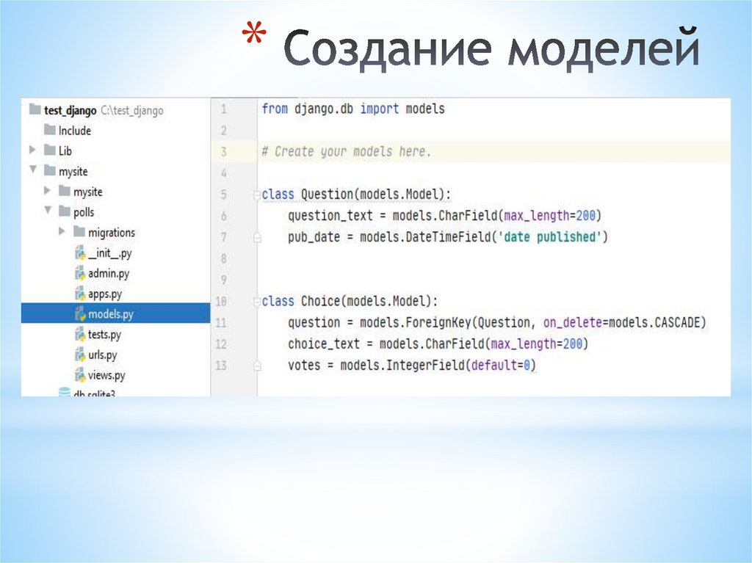This screenshot has width=752, height=563.
Task: Select the nested mysite folder label
Action: coord(88,192)
